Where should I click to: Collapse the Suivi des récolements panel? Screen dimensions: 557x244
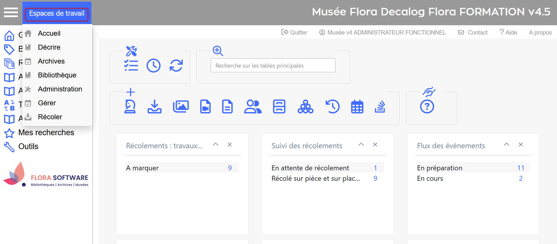click(361, 144)
